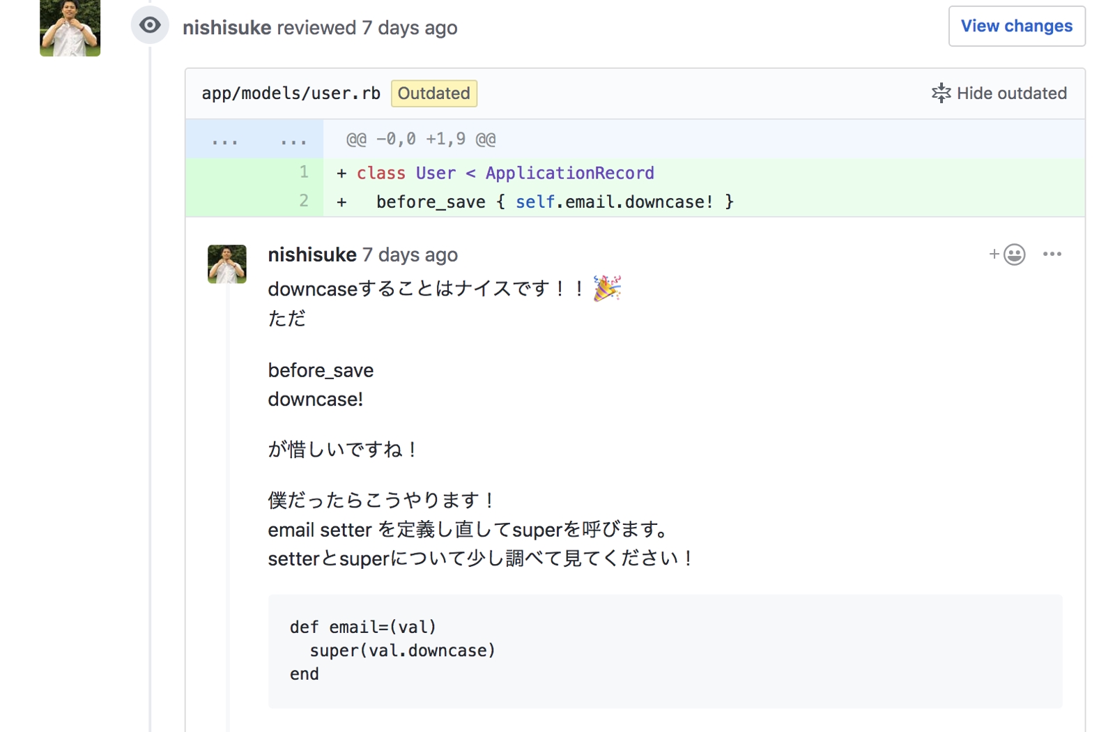The image size is (1115, 732).
Task: Click the 'def email=(val)' code block
Action: [665, 651]
